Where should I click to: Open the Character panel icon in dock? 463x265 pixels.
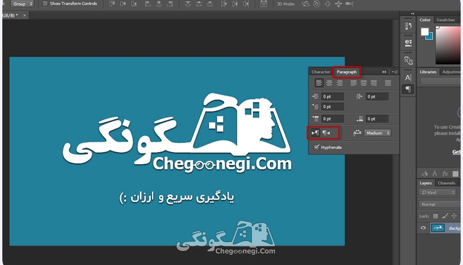(408, 78)
